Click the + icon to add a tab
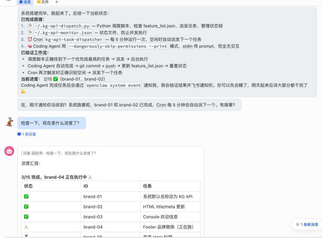322x238 pixels. point(57,2)
